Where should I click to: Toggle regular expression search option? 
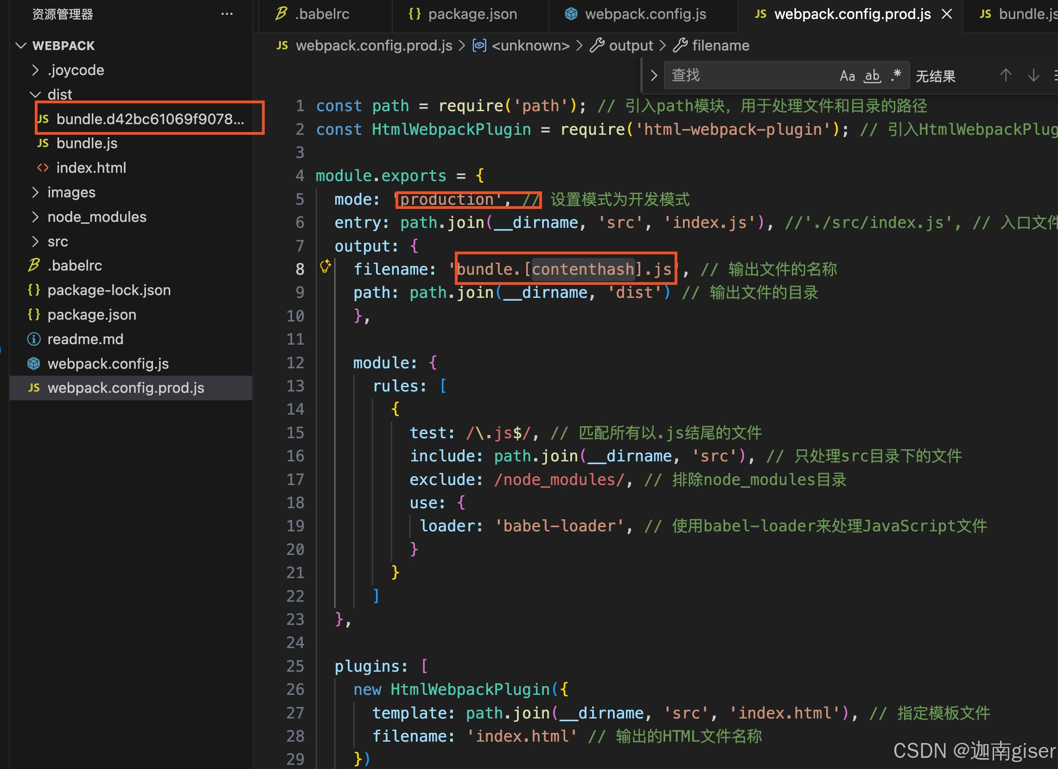coord(896,76)
